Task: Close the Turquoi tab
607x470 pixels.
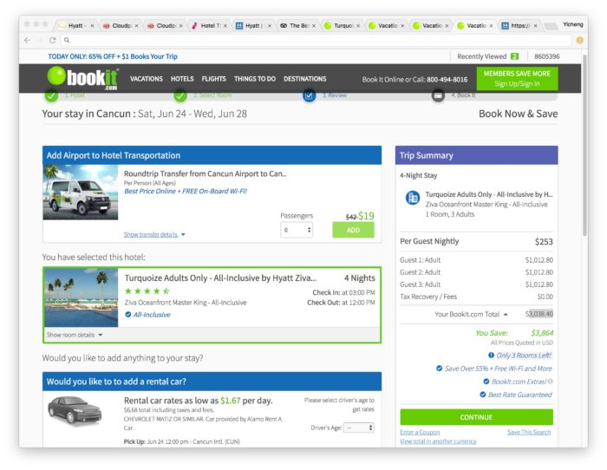Action: tap(358, 26)
